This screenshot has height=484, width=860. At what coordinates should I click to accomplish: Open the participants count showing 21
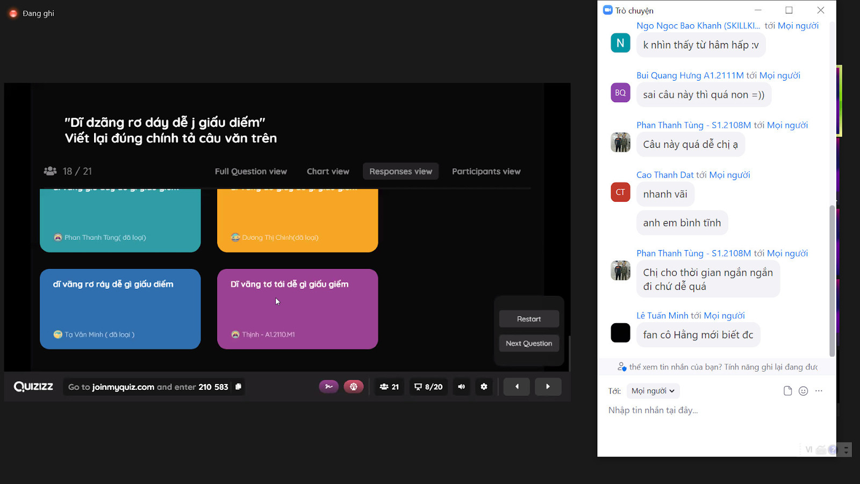point(389,387)
